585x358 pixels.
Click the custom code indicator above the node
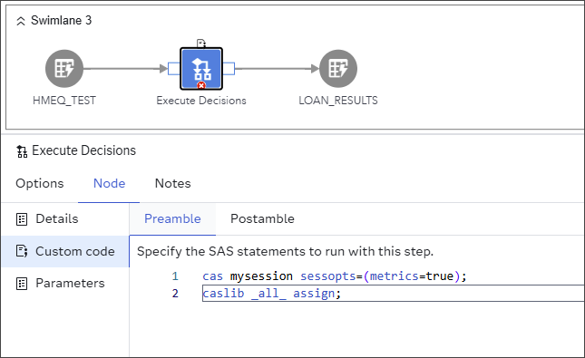(201, 44)
